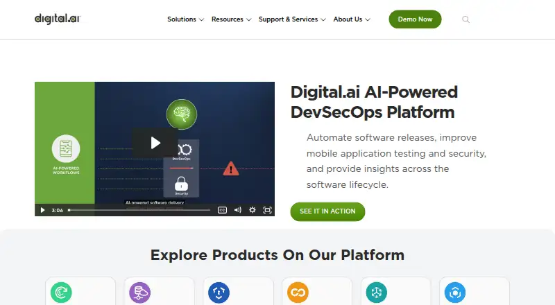Expand the About Us menu

coord(352,19)
